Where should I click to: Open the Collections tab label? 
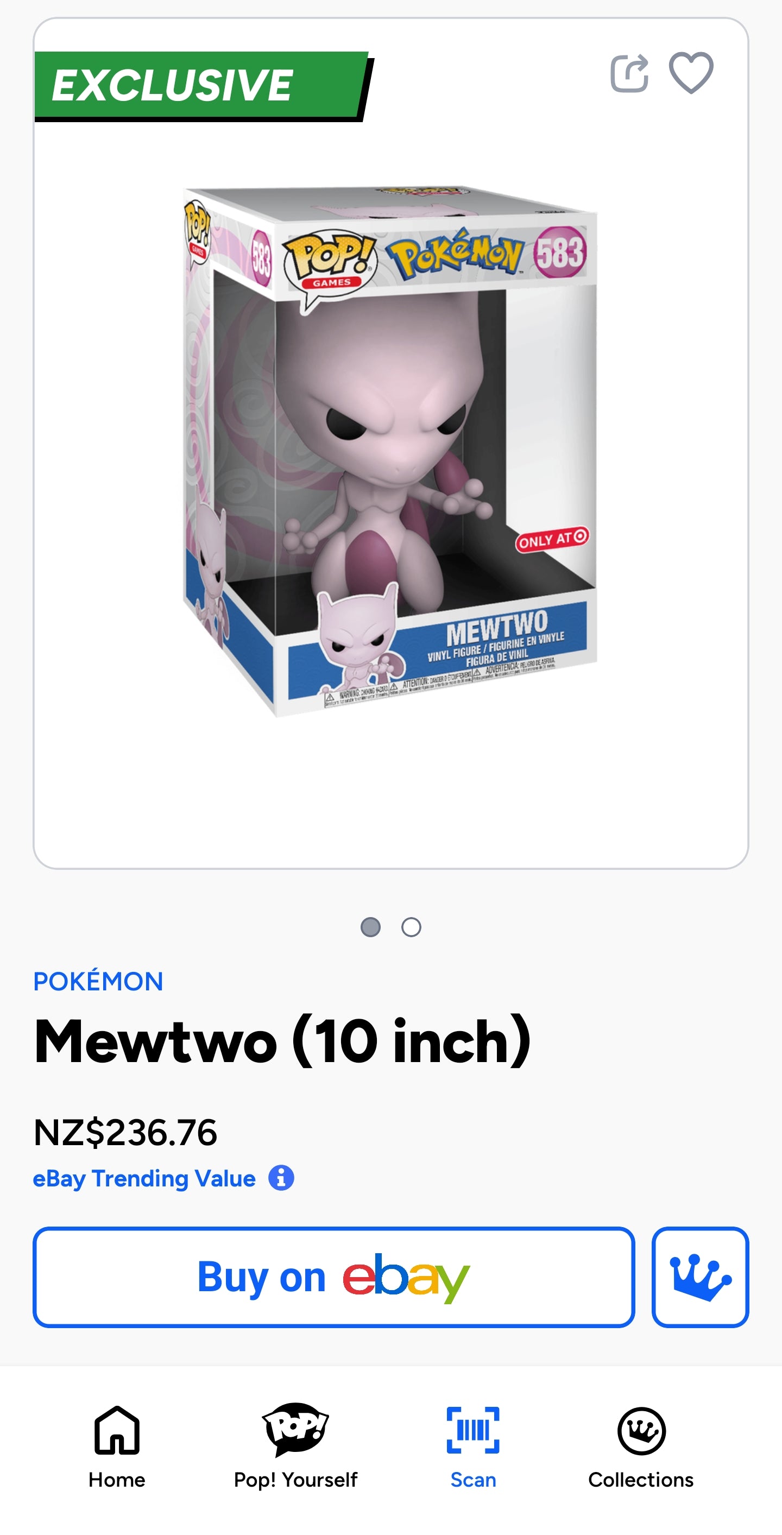coord(641,1480)
